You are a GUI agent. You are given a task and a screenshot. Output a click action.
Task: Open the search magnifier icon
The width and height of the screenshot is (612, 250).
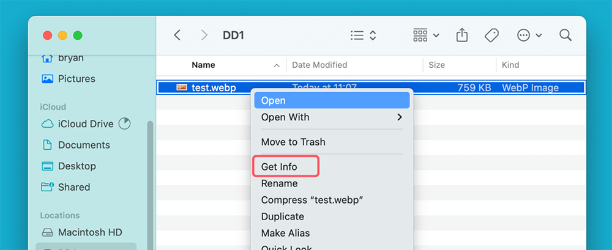point(565,35)
